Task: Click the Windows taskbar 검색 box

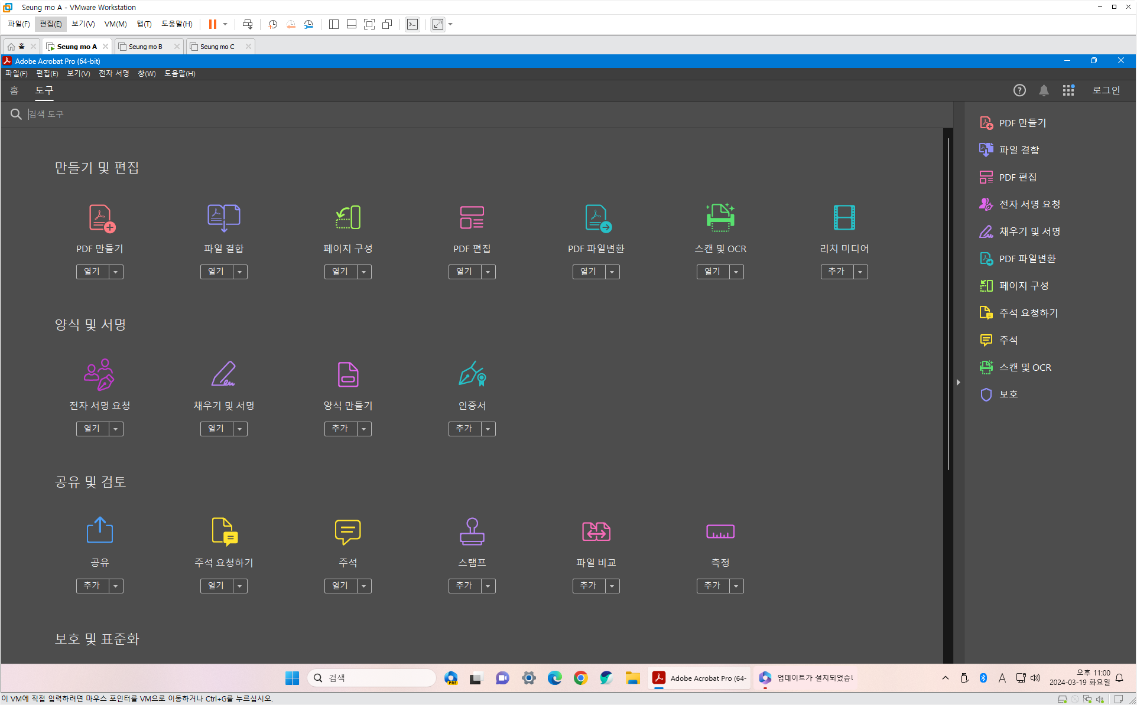Action: 372,678
